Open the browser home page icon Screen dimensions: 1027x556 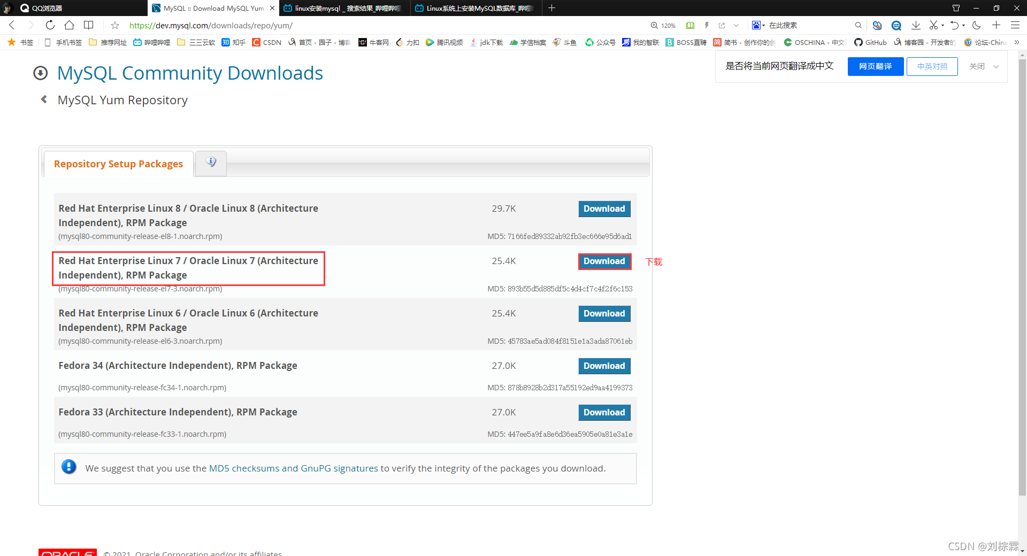click(x=69, y=25)
